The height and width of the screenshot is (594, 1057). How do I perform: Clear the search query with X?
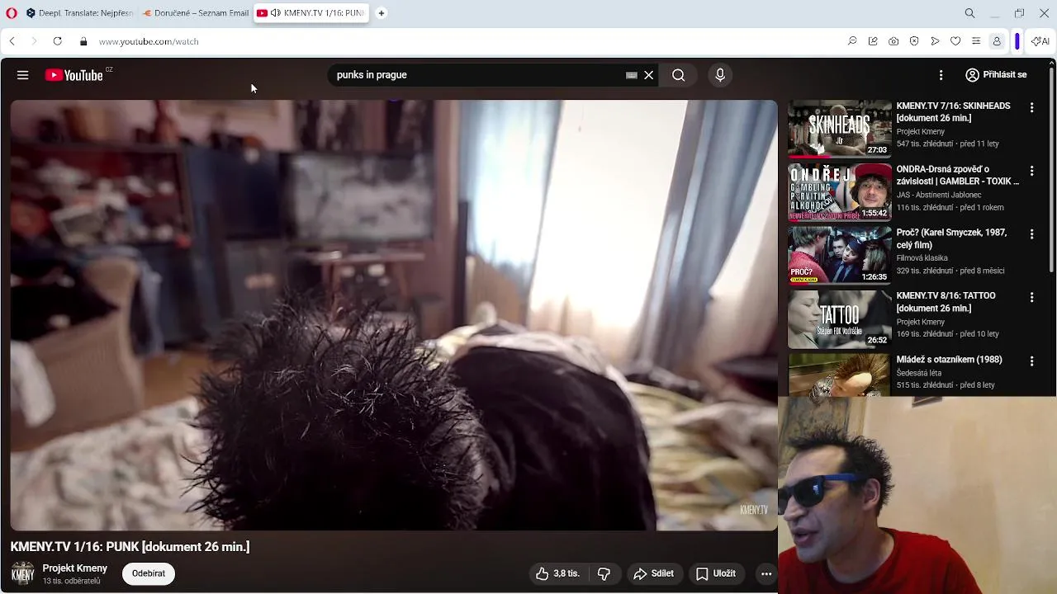pyautogui.click(x=649, y=75)
